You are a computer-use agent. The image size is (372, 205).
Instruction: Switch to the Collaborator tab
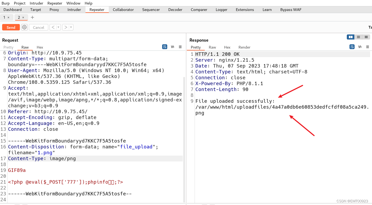(x=123, y=10)
